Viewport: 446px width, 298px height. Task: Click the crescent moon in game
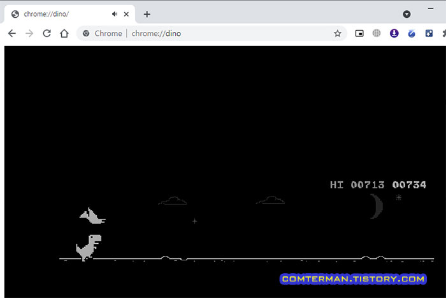point(377,206)
